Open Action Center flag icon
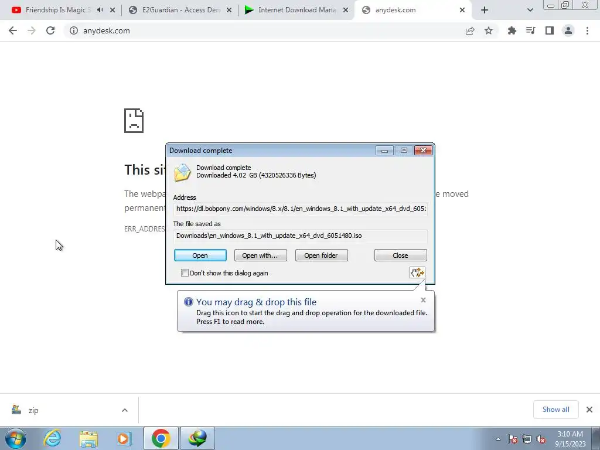The height and width of the screenshot is (450, 600). pos(513,439)
